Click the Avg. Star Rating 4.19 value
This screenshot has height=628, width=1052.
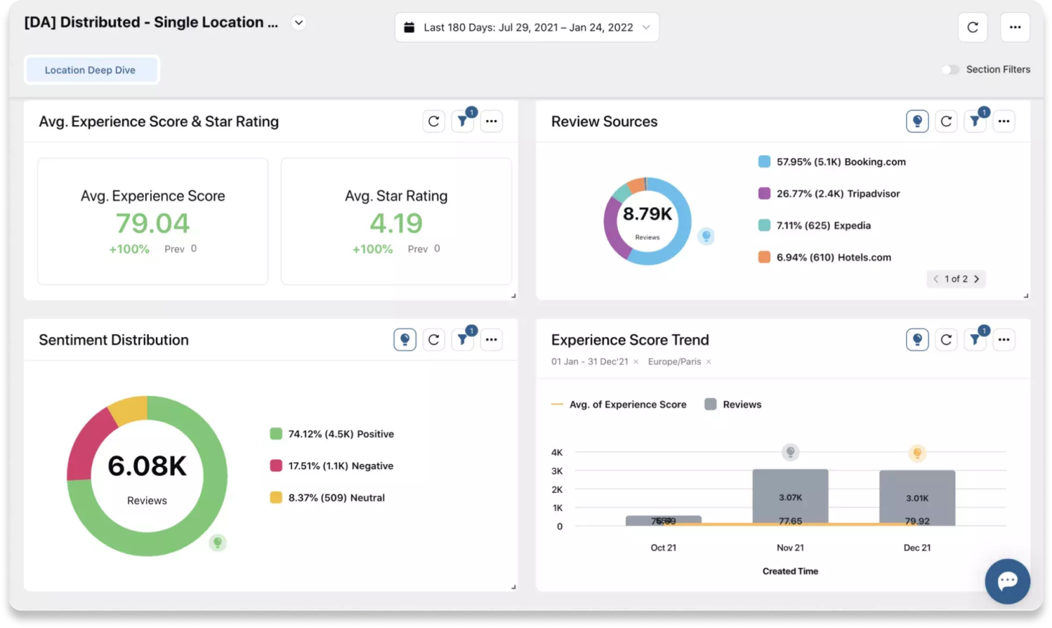tap(396, 223)
